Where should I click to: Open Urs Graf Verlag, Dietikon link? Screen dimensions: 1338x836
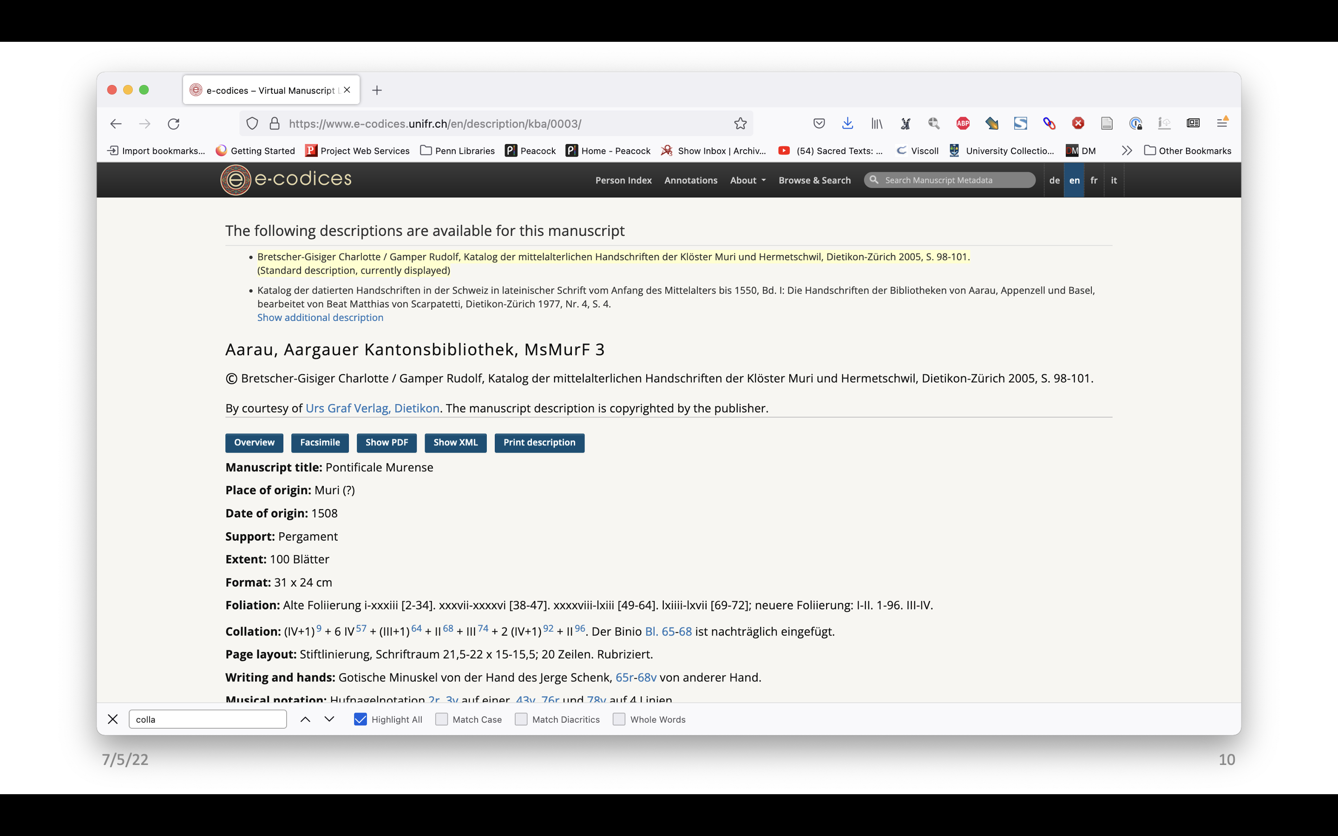click(x=373, y=408)
